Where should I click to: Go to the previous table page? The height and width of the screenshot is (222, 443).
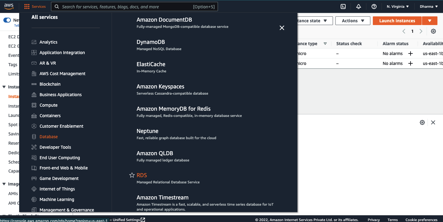(404, 31)
